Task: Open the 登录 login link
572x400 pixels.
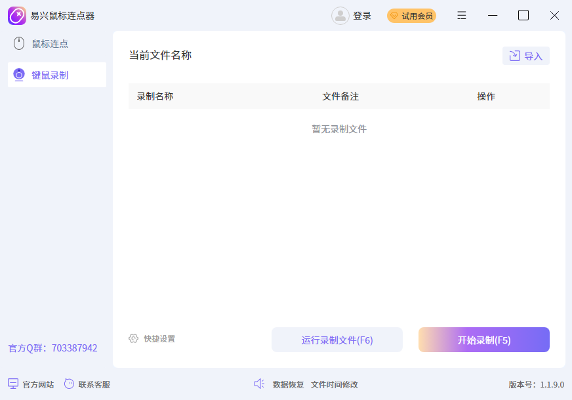Action: [362, 16]
